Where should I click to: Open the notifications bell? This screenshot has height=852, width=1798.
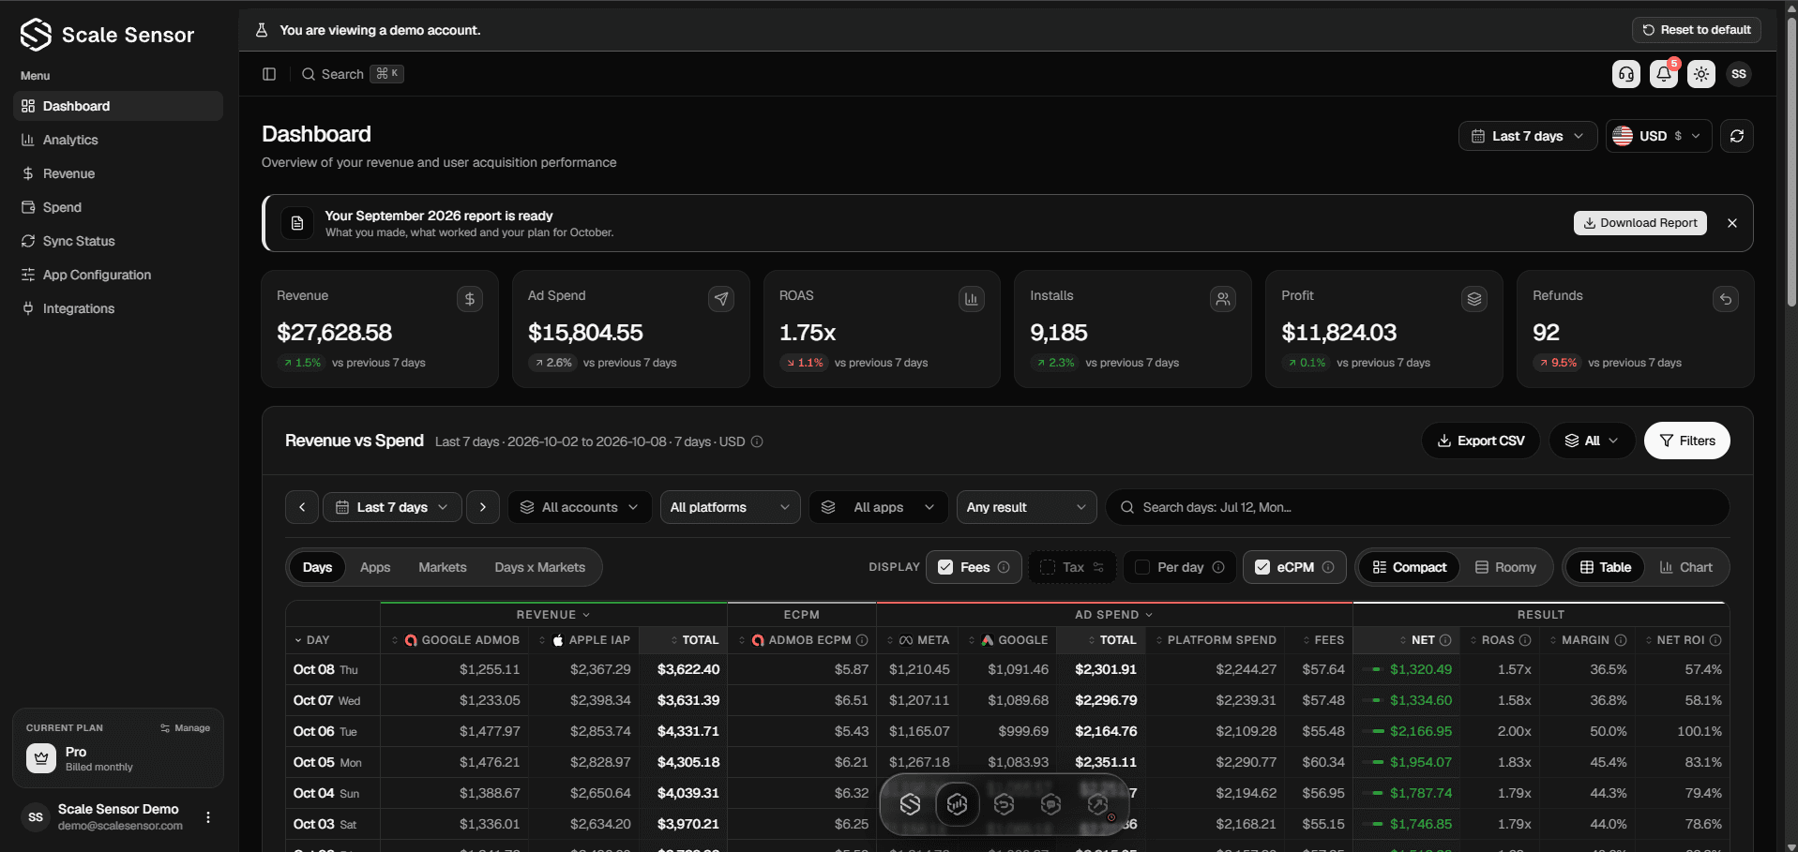tap(1664, 74)
